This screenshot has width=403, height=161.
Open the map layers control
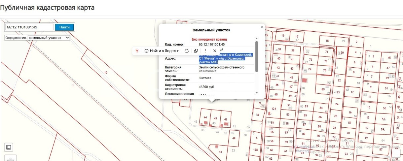tap(10, 159)
